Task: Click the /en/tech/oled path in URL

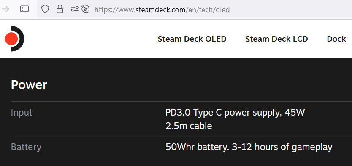Action: point(207,10)
